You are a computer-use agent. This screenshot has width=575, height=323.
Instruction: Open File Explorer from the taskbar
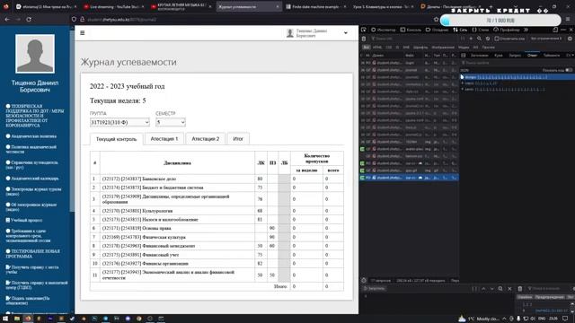pos(17,319)
